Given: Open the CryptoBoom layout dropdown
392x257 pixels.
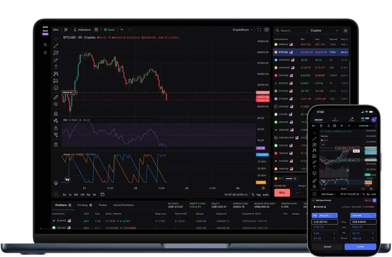Looking at the screenshot, I should point(243,29).
